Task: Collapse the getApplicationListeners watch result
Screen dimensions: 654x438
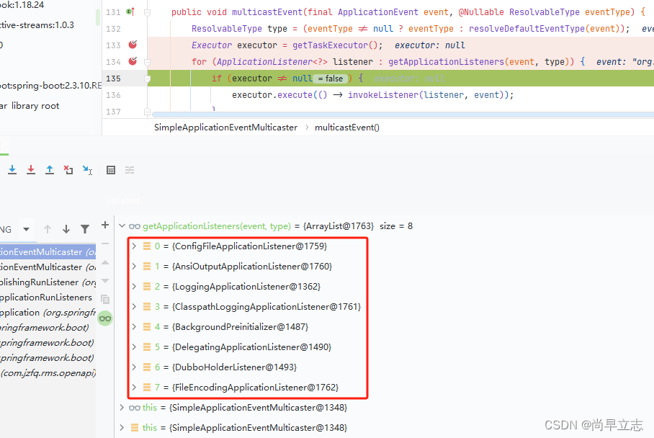Action: [122, 225]
